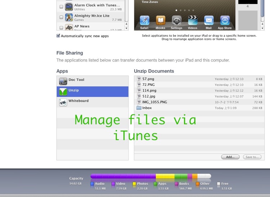This screenshot has width=270, height=197.
Task: Click the Almighty Mr.Ice Lite app icon
Action: point(69,17)
